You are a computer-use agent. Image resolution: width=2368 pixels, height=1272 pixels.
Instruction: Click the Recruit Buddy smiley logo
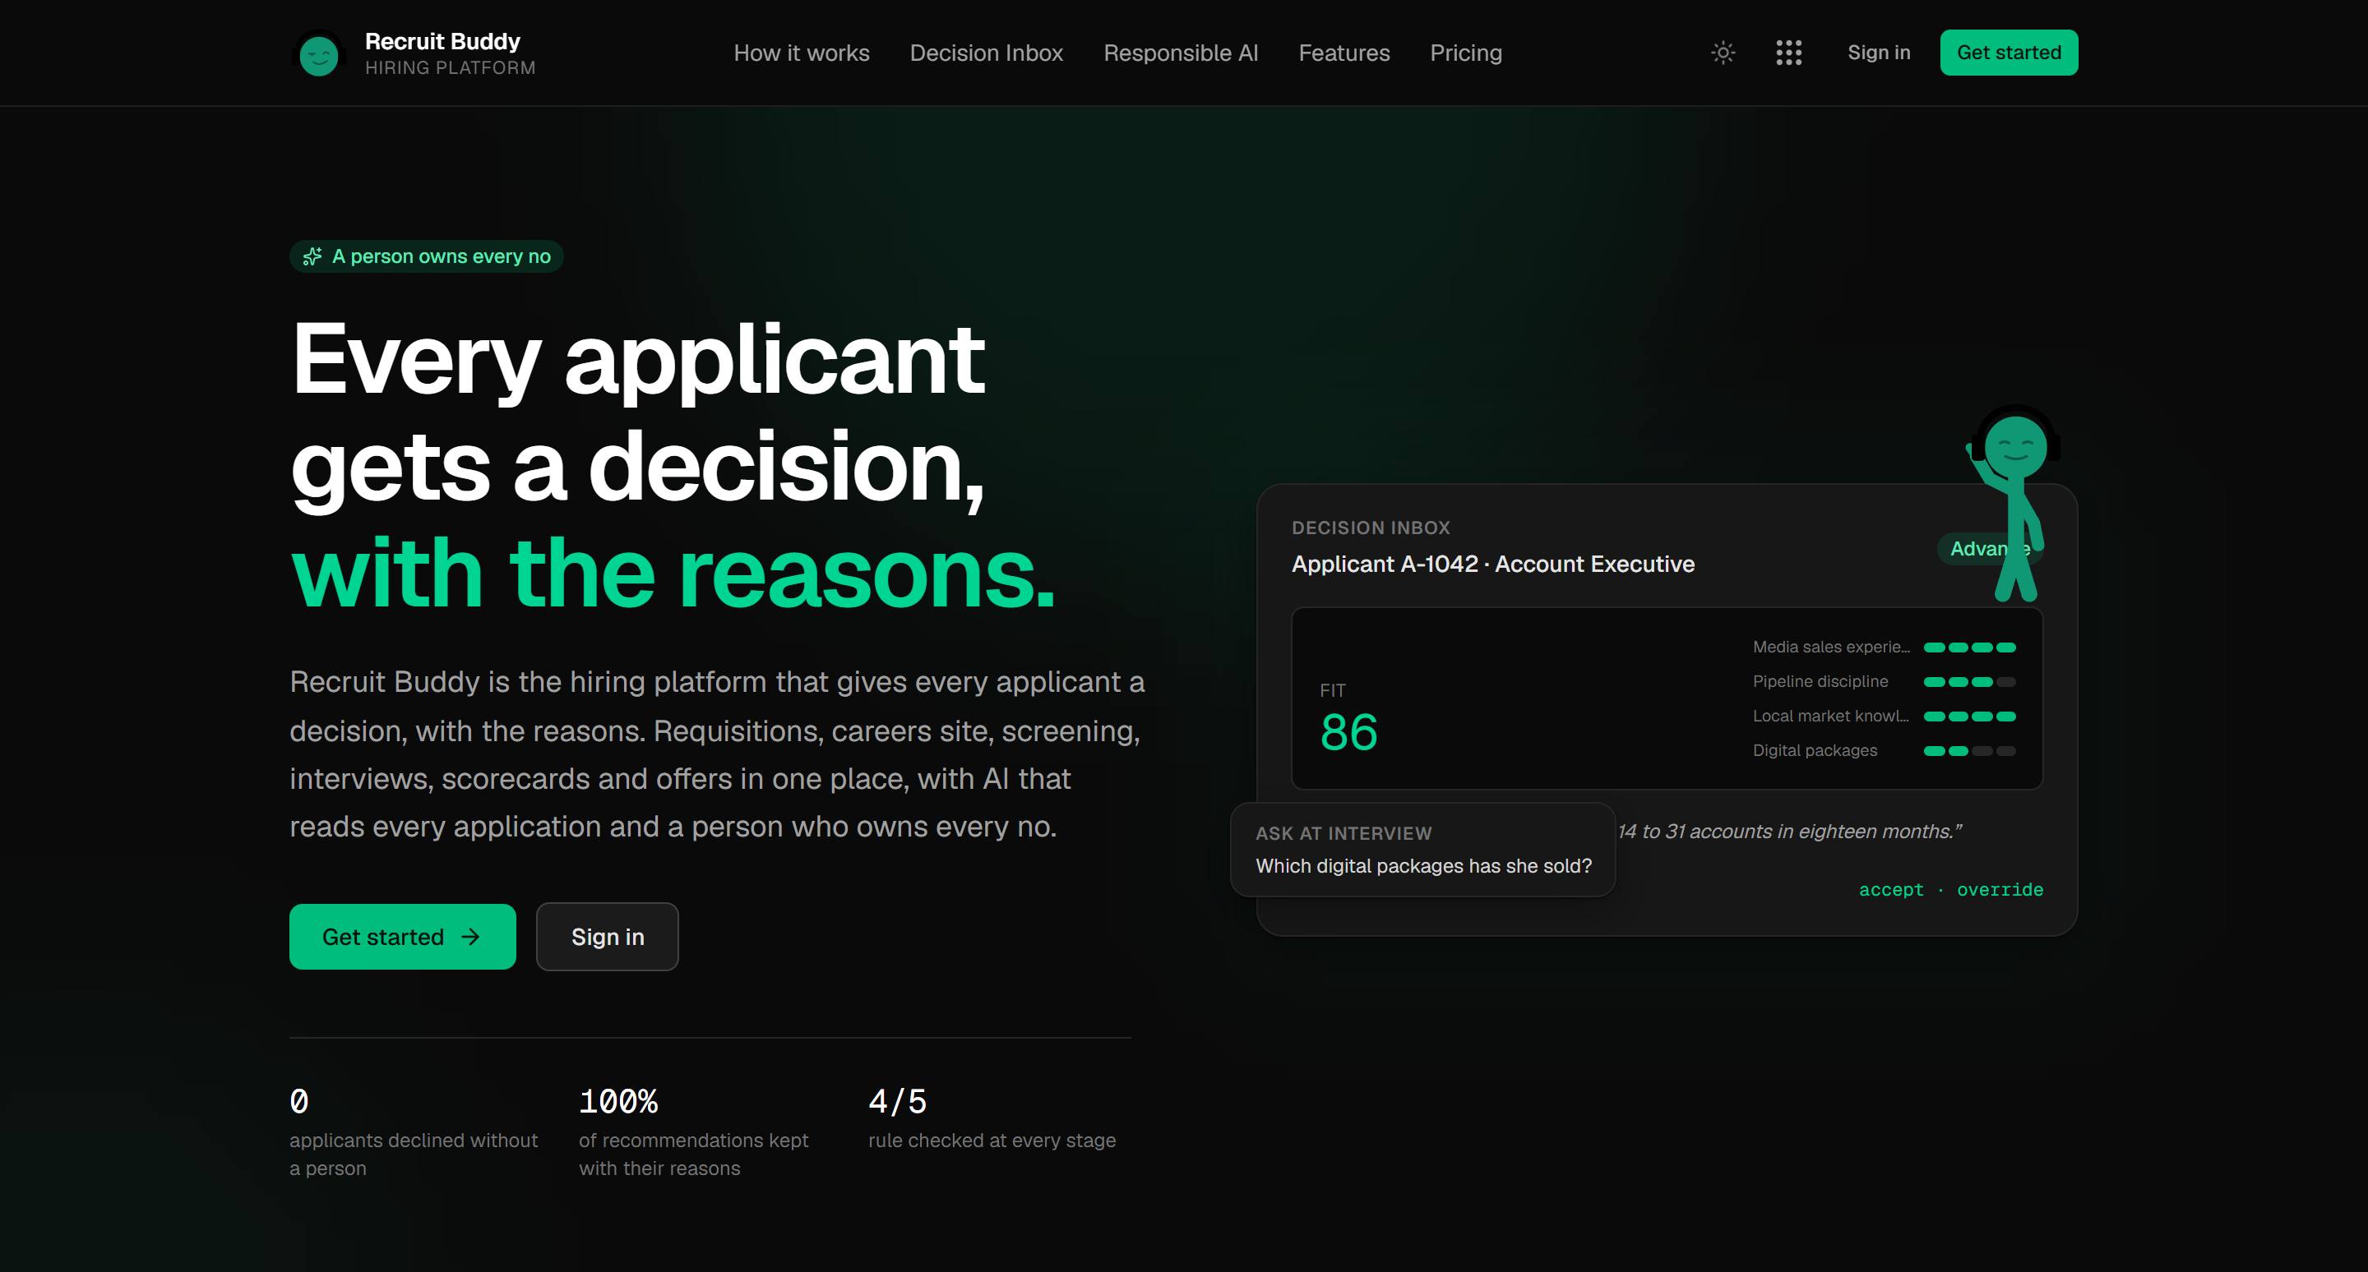point(318,55)
